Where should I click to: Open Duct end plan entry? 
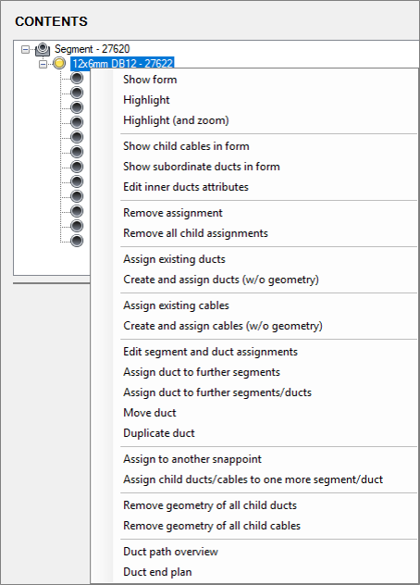[x=157, y=572]
